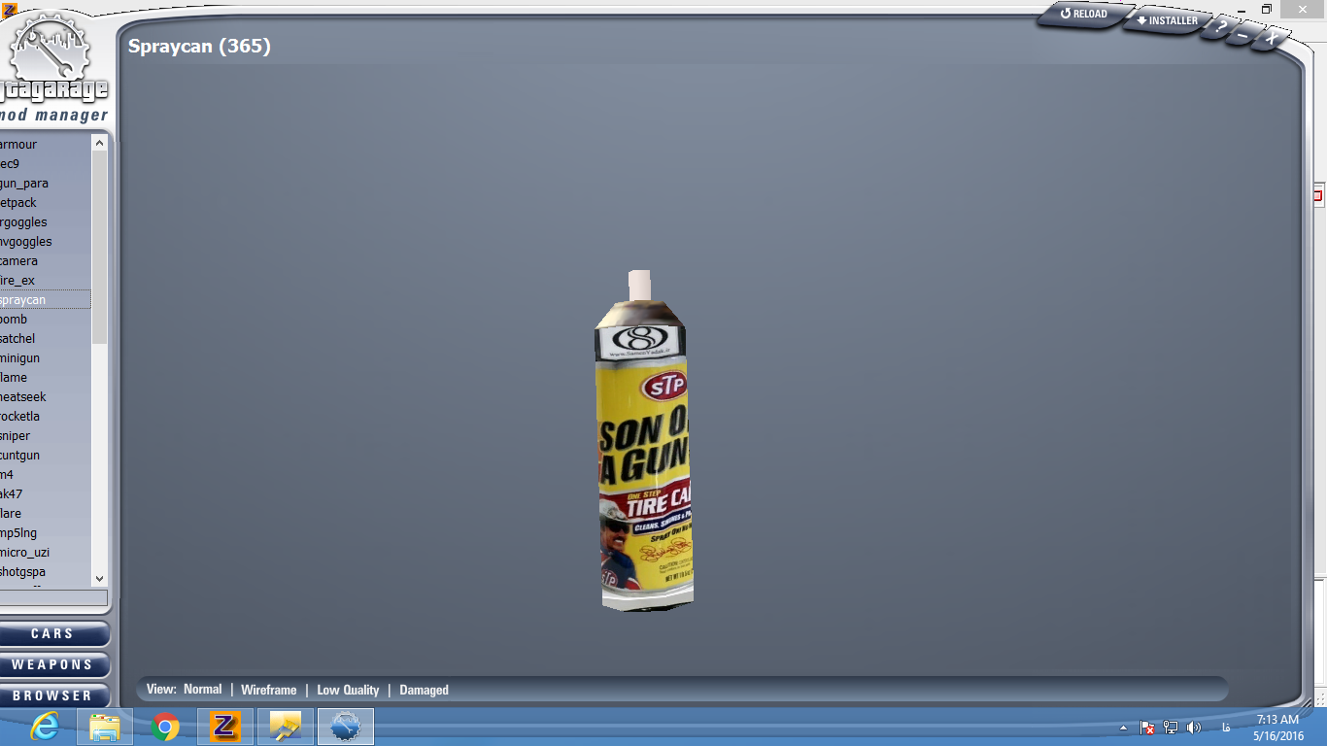Click the input language indicator in the tray
1327x746 pixels.
(1226, 728)
